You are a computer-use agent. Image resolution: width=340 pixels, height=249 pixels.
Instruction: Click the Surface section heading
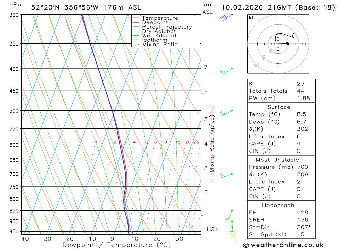click(x=279, y=107)
